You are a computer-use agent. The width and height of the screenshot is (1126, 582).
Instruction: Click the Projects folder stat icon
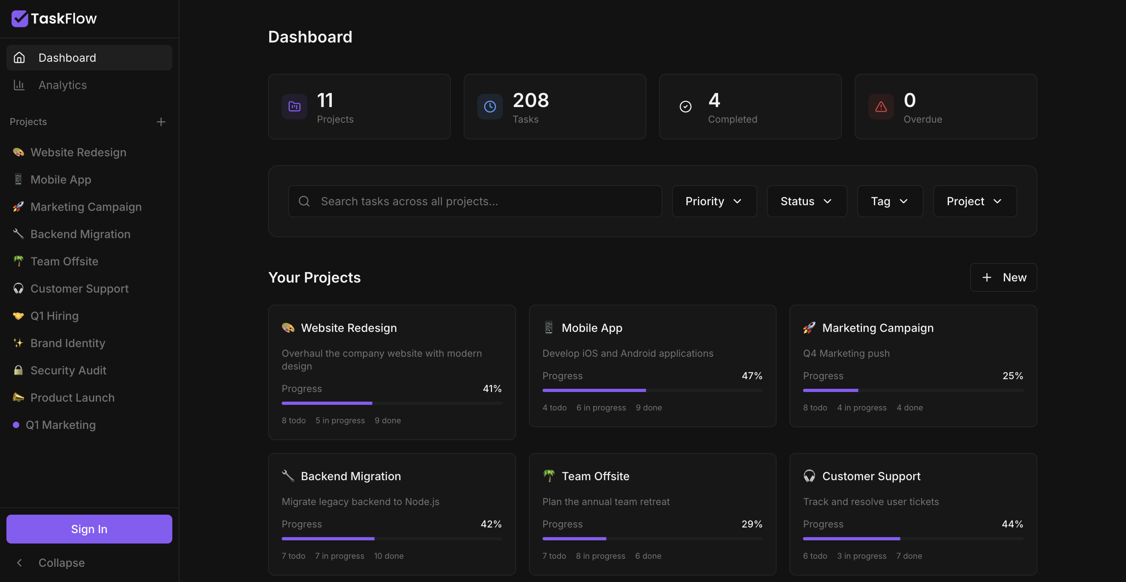click(x=294, y=106)
